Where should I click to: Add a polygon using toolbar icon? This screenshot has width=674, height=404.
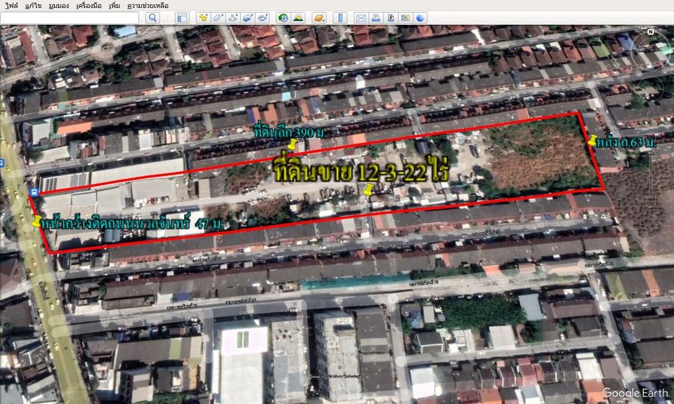(x=218, y=18)
